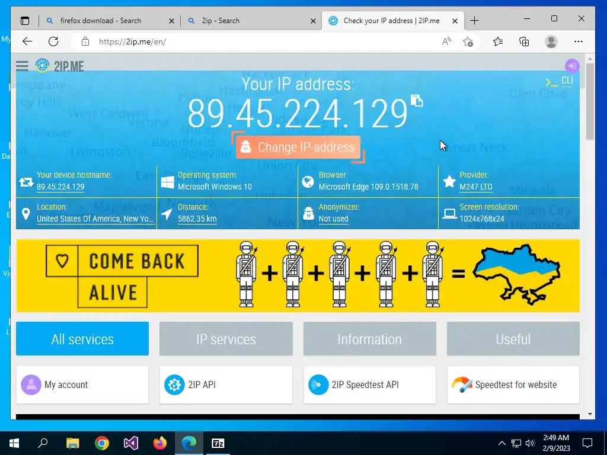
Task: Open the 5862.35 km distance link
Action: tap(197, 219)
